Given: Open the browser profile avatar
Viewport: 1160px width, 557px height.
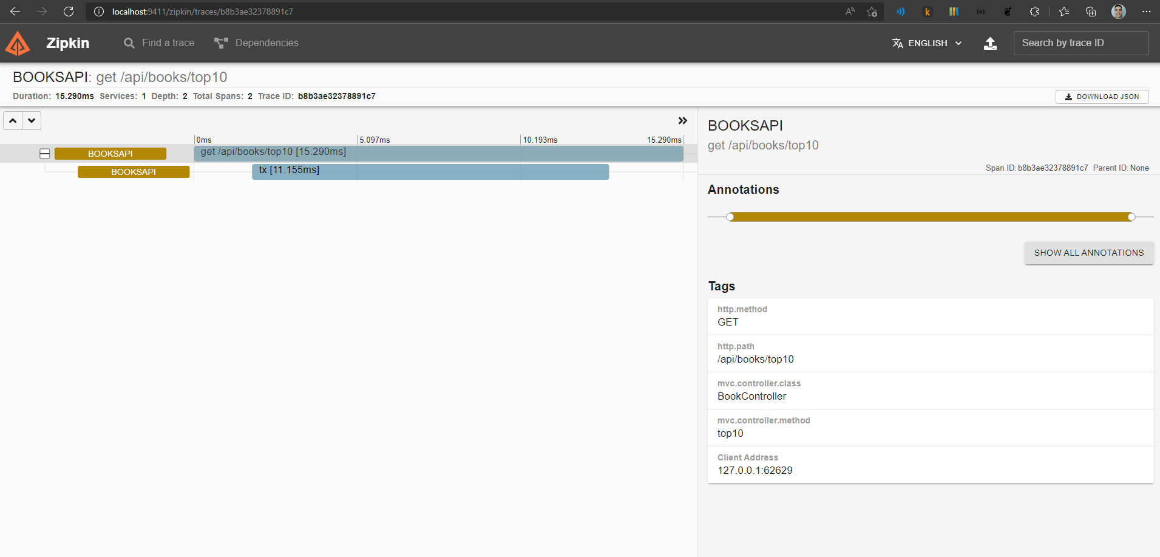Looking at the screenshot, I should point(1119,12).
